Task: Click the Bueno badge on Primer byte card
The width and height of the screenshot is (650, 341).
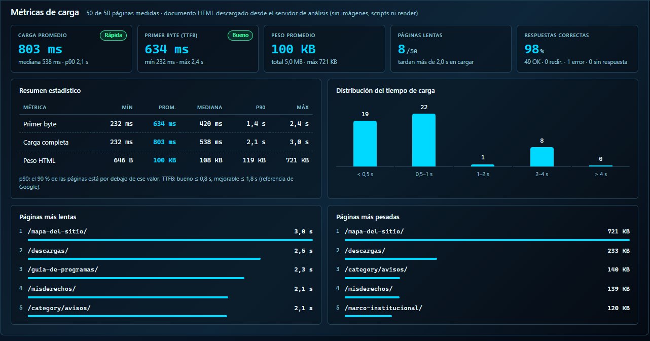Action: click(240, 36)
